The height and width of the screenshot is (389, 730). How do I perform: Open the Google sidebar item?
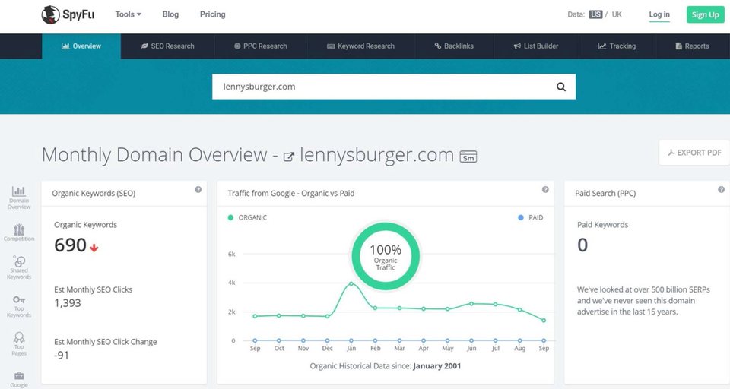pos(18,380)
